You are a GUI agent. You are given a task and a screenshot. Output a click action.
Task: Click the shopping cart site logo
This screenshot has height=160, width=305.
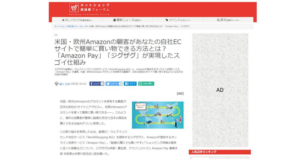coord(74,7)
